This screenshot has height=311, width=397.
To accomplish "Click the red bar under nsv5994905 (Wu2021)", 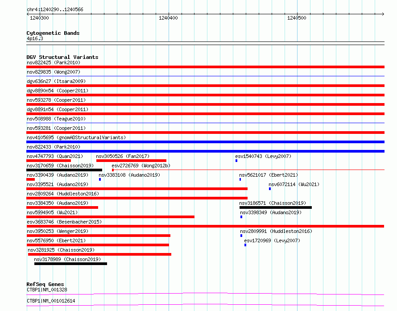I will pos(110,217).
